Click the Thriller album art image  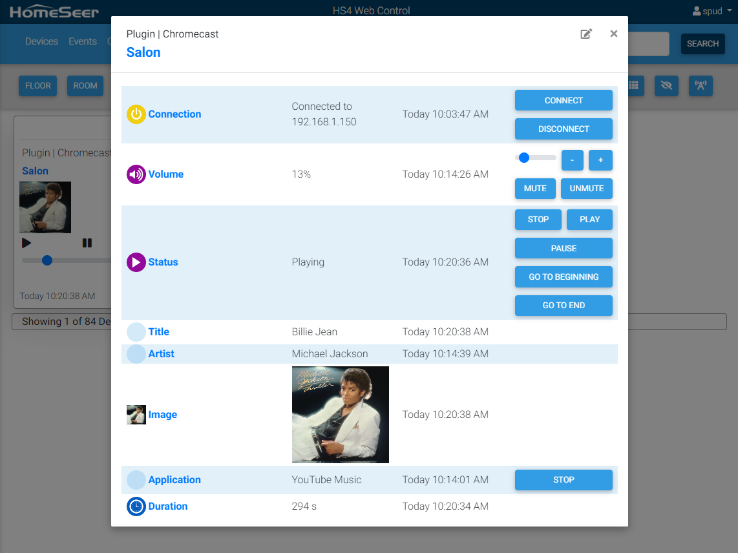pos(340,414)
